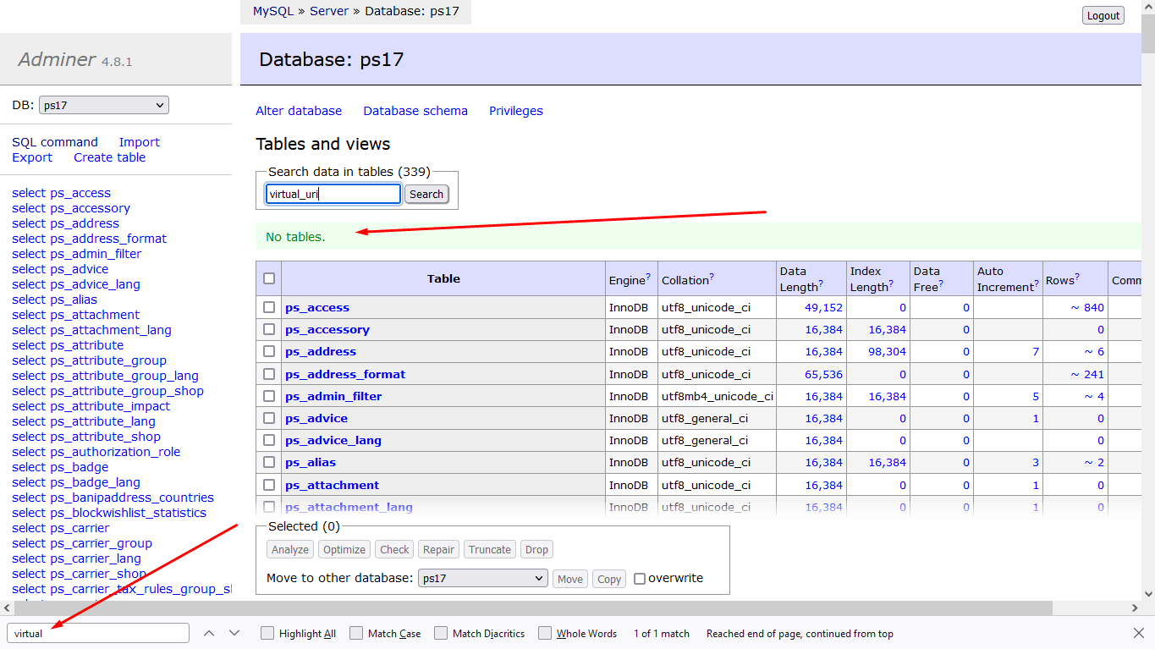Open help for Collation column
1155x649 pixels.
(x=712, y=276)
